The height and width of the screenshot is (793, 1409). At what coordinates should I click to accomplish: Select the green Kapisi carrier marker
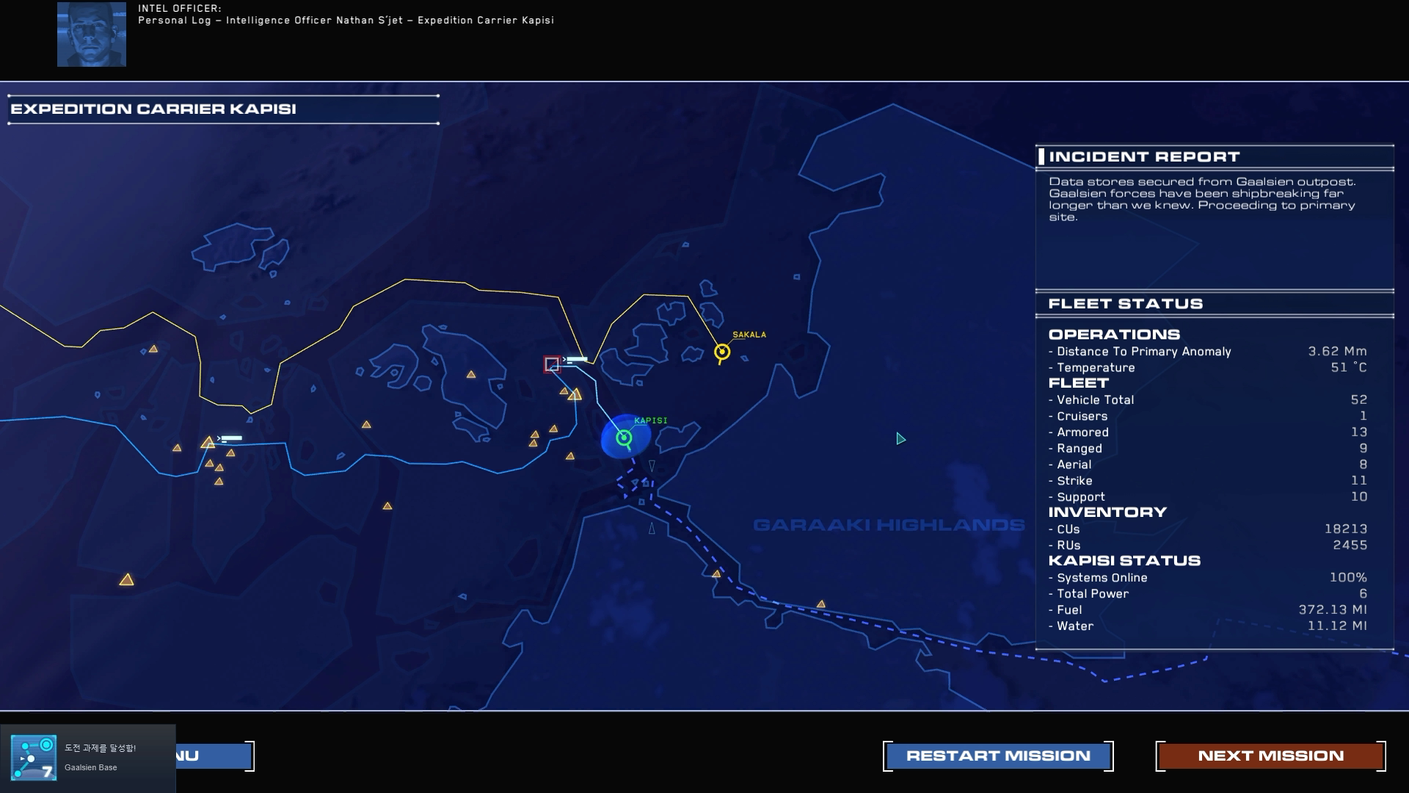[x=624, y=438]
